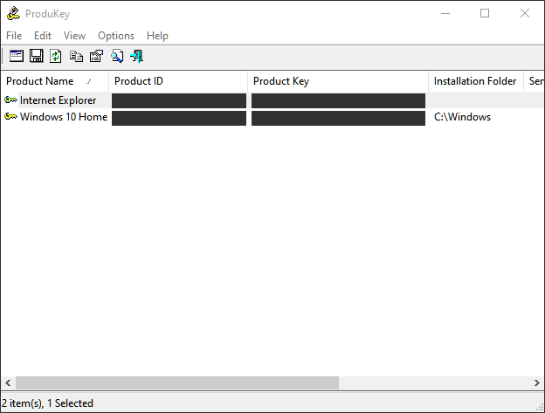Sort by the Installation Folder column header

click(x=476, y=81)
